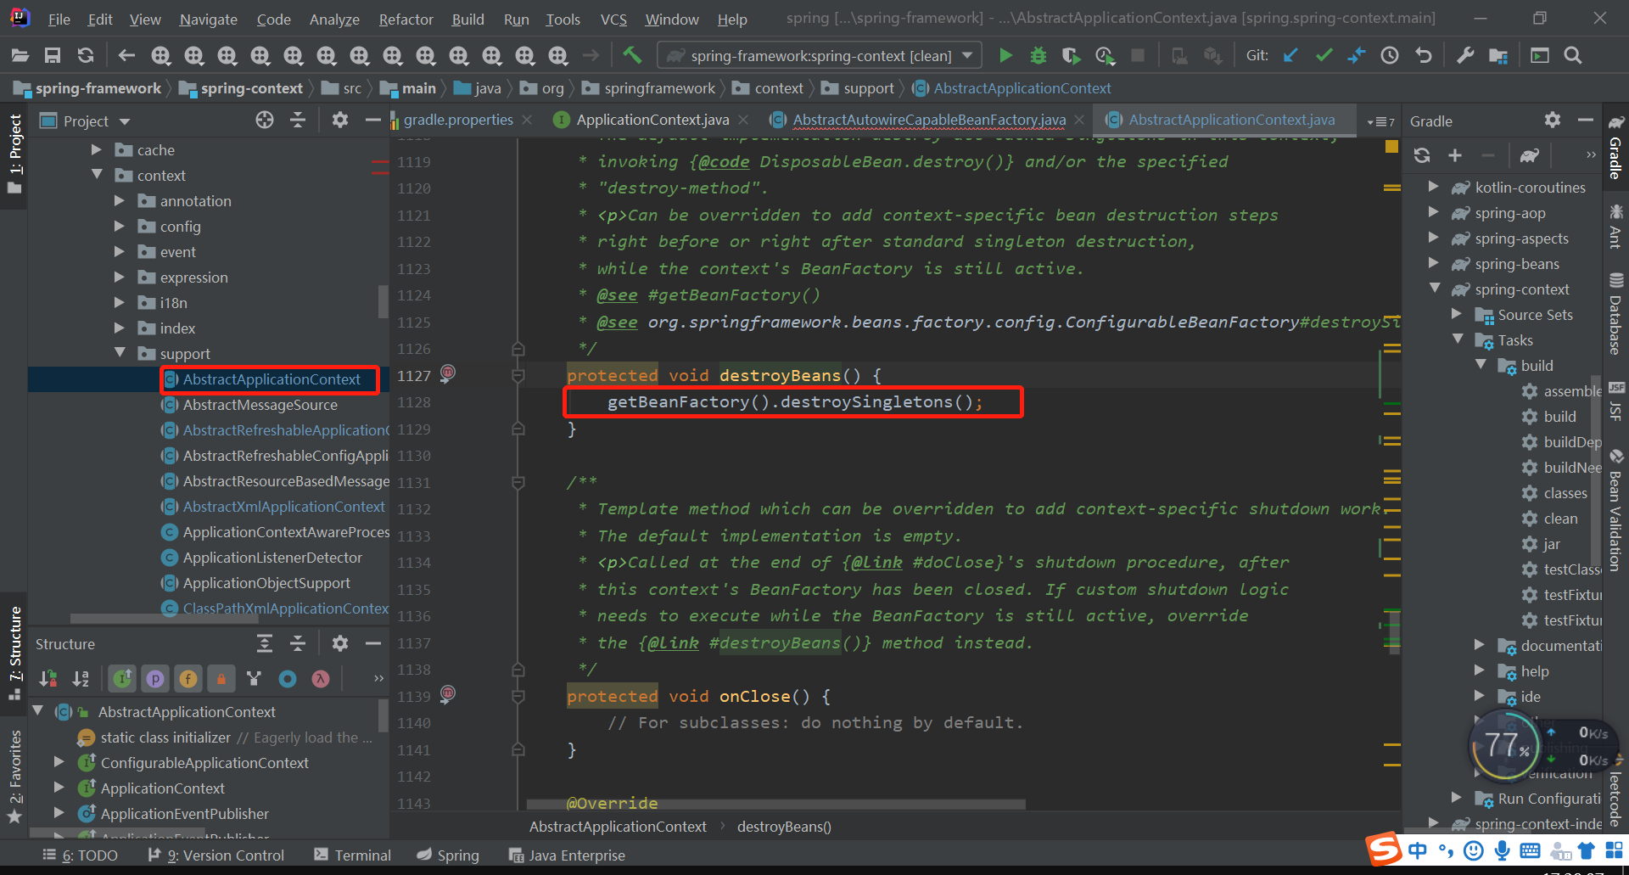Toggle Sort Alphabetically in Structure panel
This screenshot has width=1629, height=875.
point(81,678)
